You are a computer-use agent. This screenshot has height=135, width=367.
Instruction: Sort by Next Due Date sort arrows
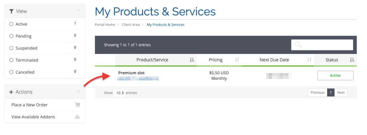[x=309, y=60]
